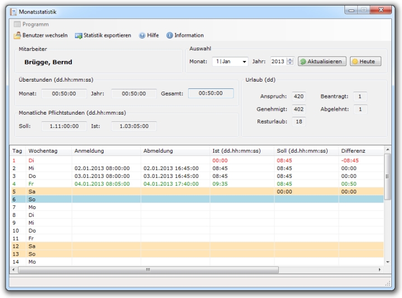
Task: Click the vertical scrollbar down arrow
Action: (387, 261)
